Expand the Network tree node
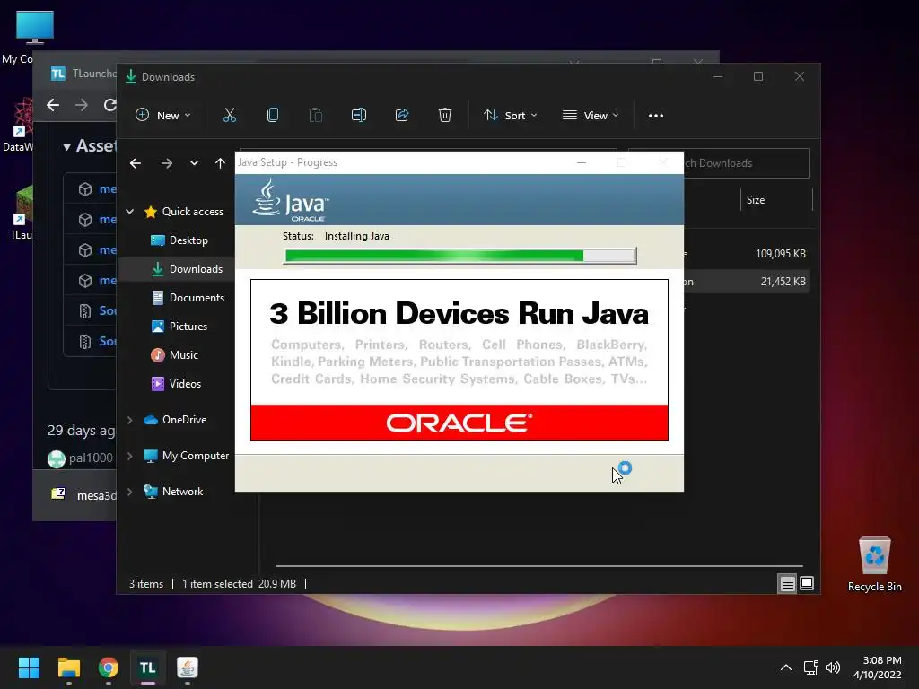Viewport: 919px width, 689px height. (x=130, y=492)
